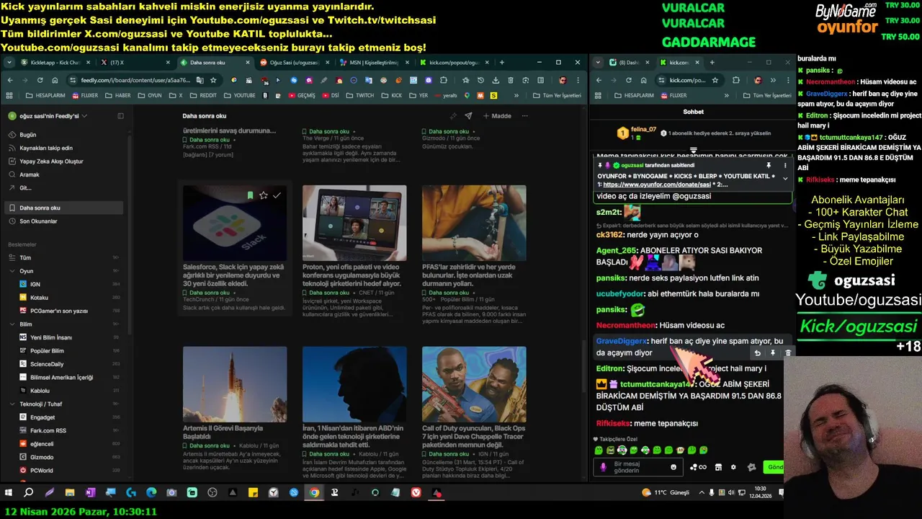
Task: Open the OYUN bookmarks folder
Action: (150, 95)
